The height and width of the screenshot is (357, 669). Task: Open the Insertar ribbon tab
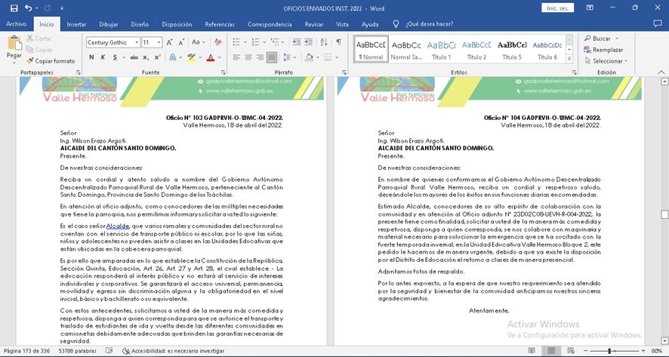[x=76, y=24]
